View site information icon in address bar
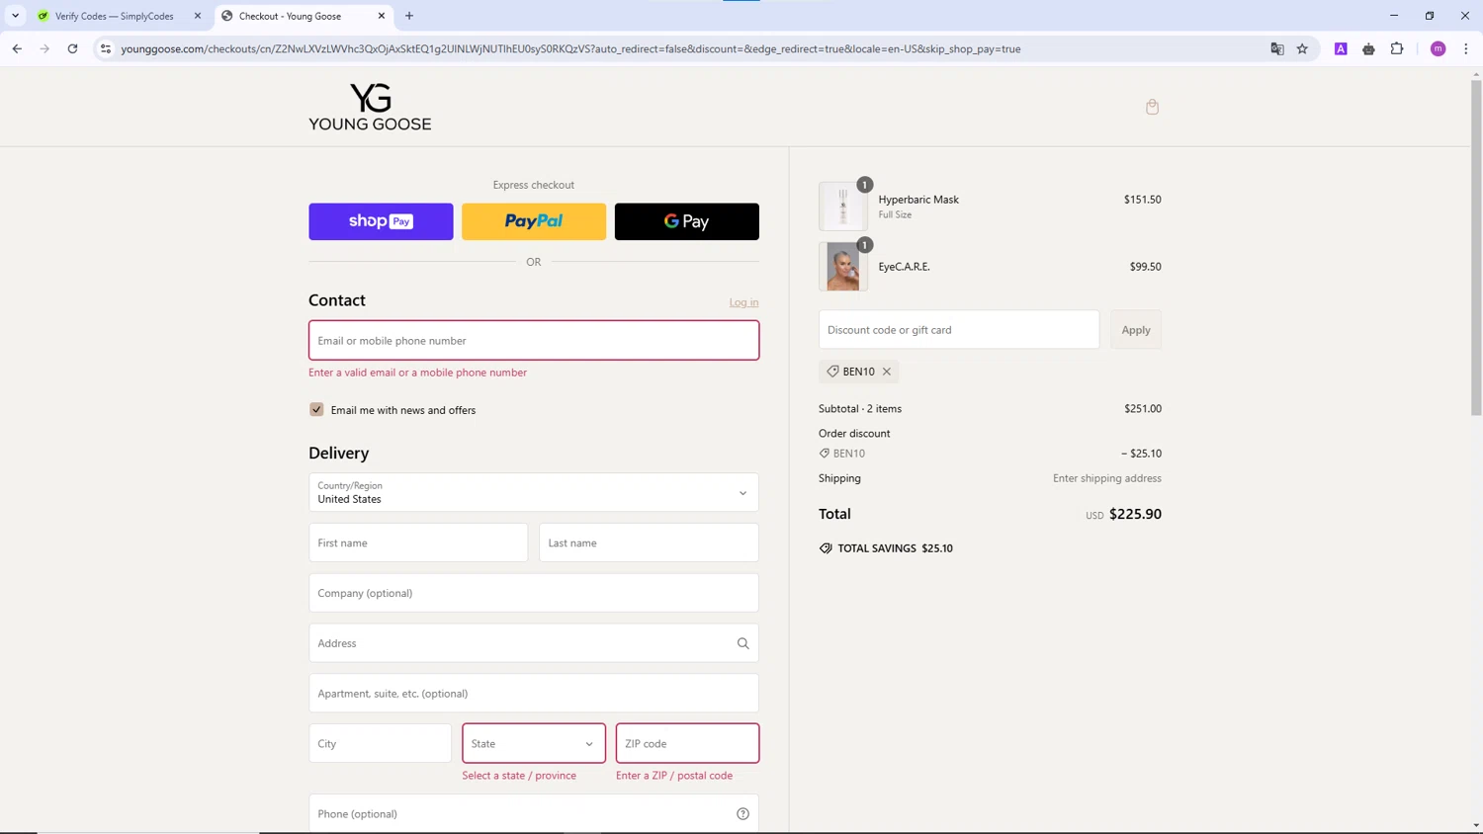Viewport: 1483px width, 834px height. click(x=106, y=48)
